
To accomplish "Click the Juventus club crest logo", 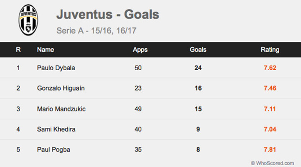I will tap(28, 20).
